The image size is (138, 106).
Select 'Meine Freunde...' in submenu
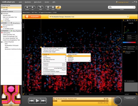click(x=78, y=54)
